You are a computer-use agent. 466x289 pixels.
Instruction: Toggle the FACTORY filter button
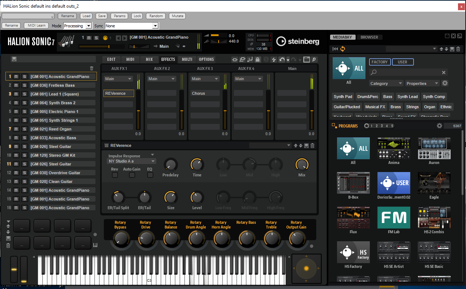pos(380,62)
